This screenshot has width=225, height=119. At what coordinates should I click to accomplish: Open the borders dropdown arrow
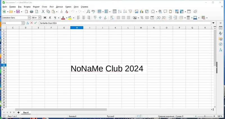(x=185, y=18)
